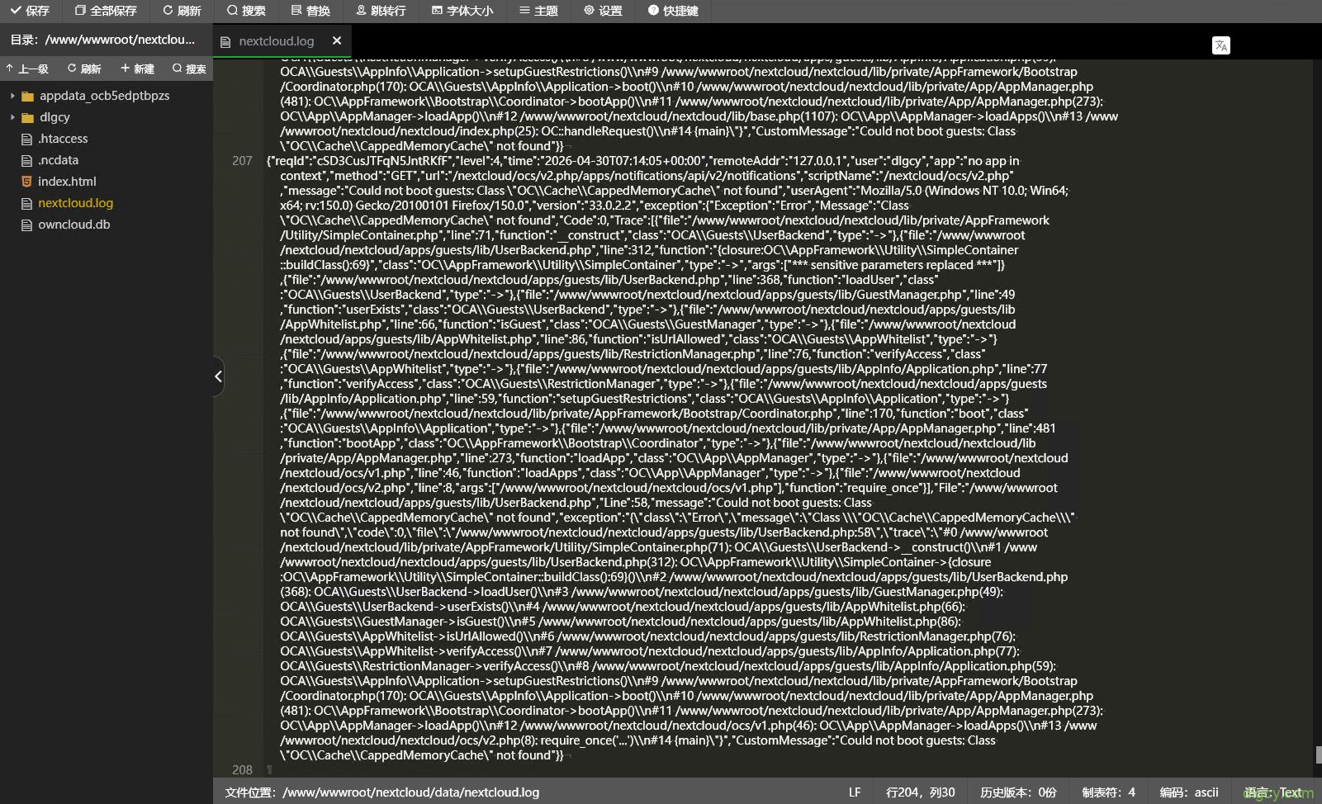
Task: Go up one level with 上一级
Action: point(27,69)
